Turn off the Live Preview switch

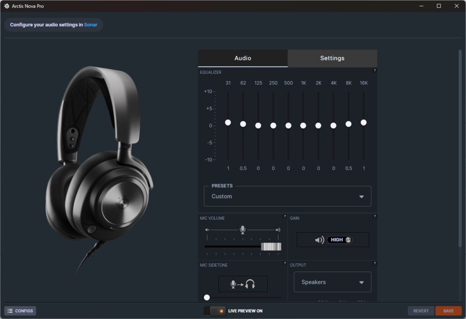click(215, 311)
